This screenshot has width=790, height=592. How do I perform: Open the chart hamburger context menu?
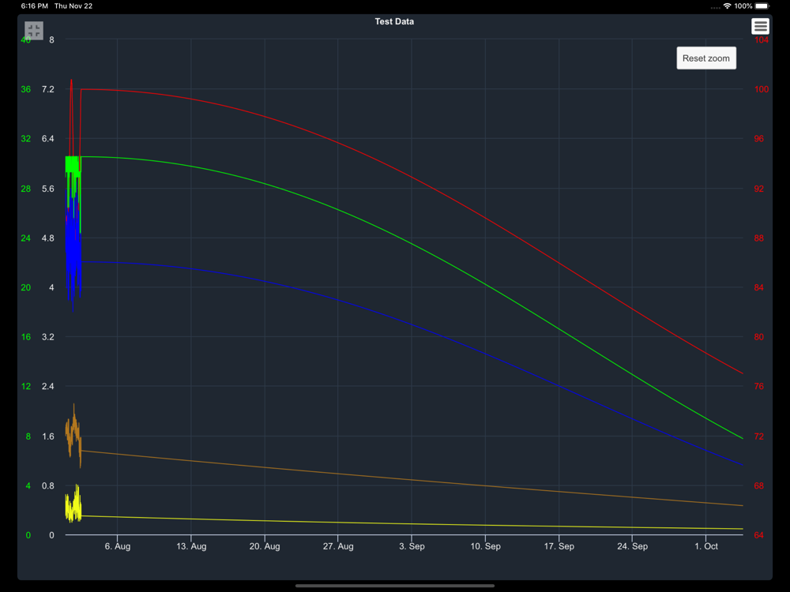(x=760, y=26)
